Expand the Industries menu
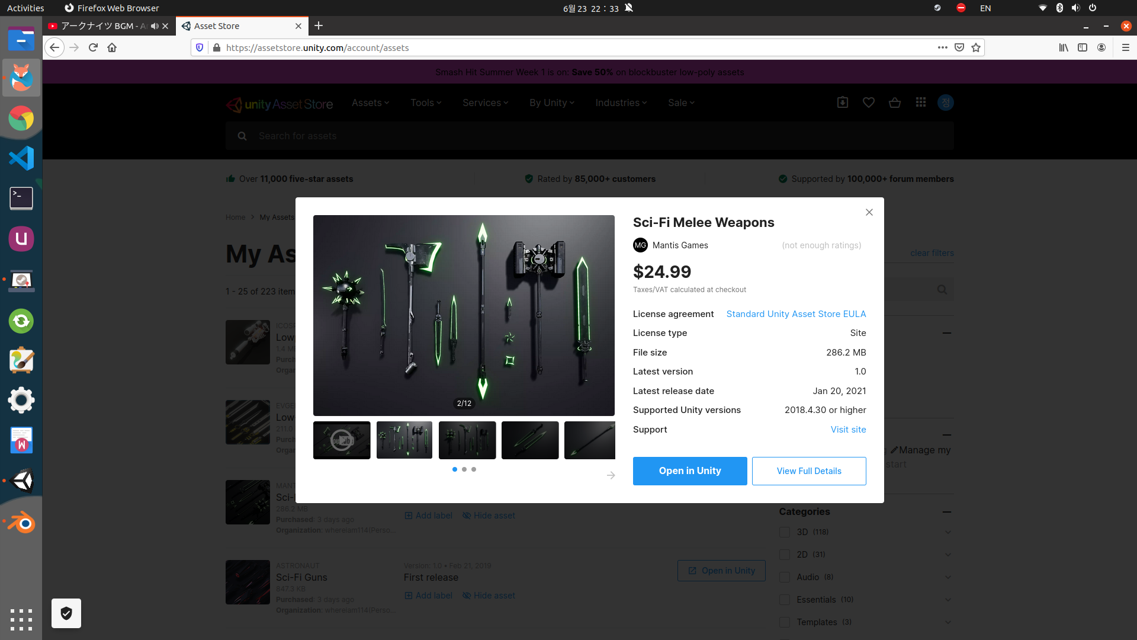Screen dimensions: 1137x640 [x=621, y=103]
